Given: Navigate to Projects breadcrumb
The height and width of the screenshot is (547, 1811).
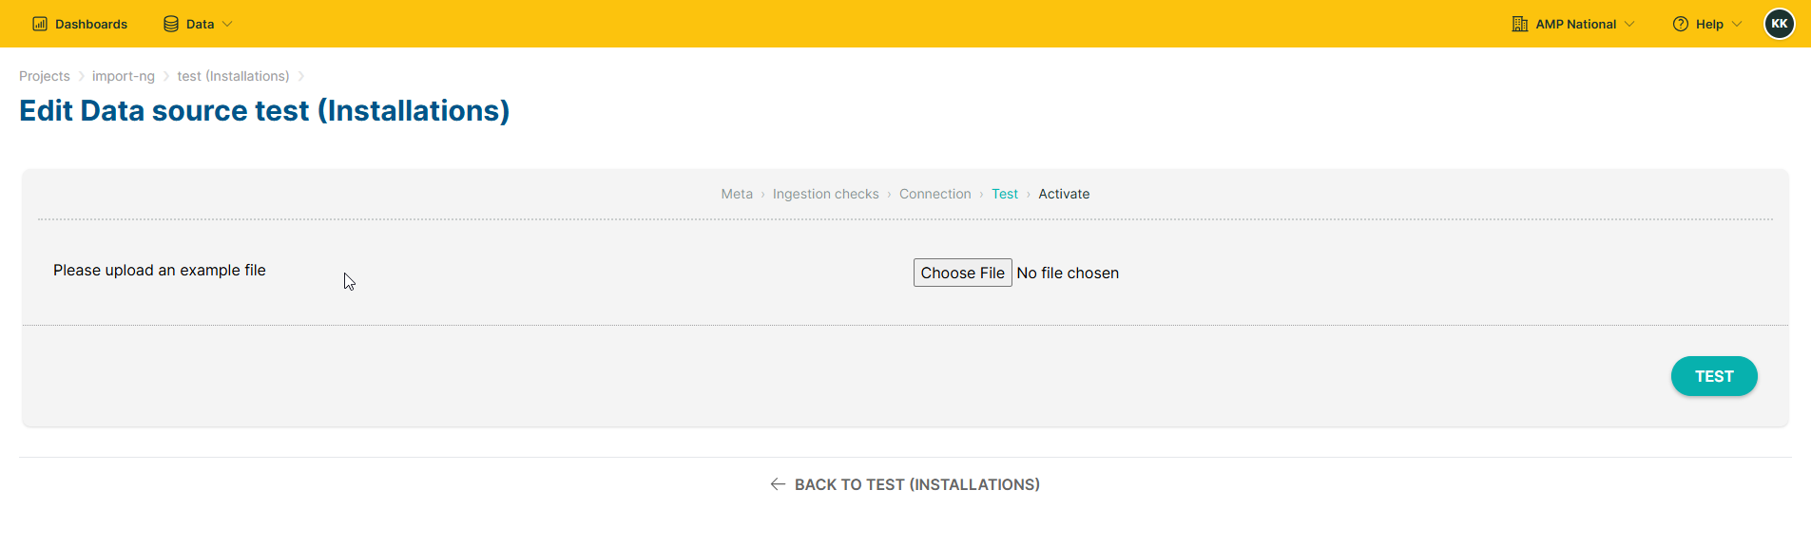Looking at the screenshot, I should point(45,76).
